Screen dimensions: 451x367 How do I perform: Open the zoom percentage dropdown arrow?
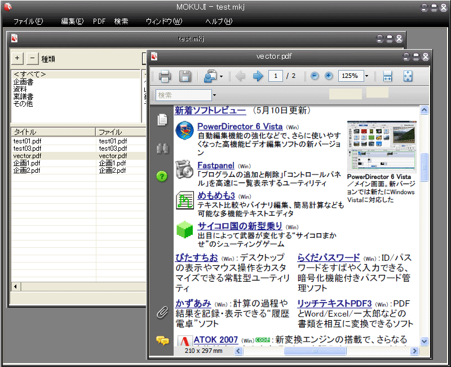tap(367, 76)
